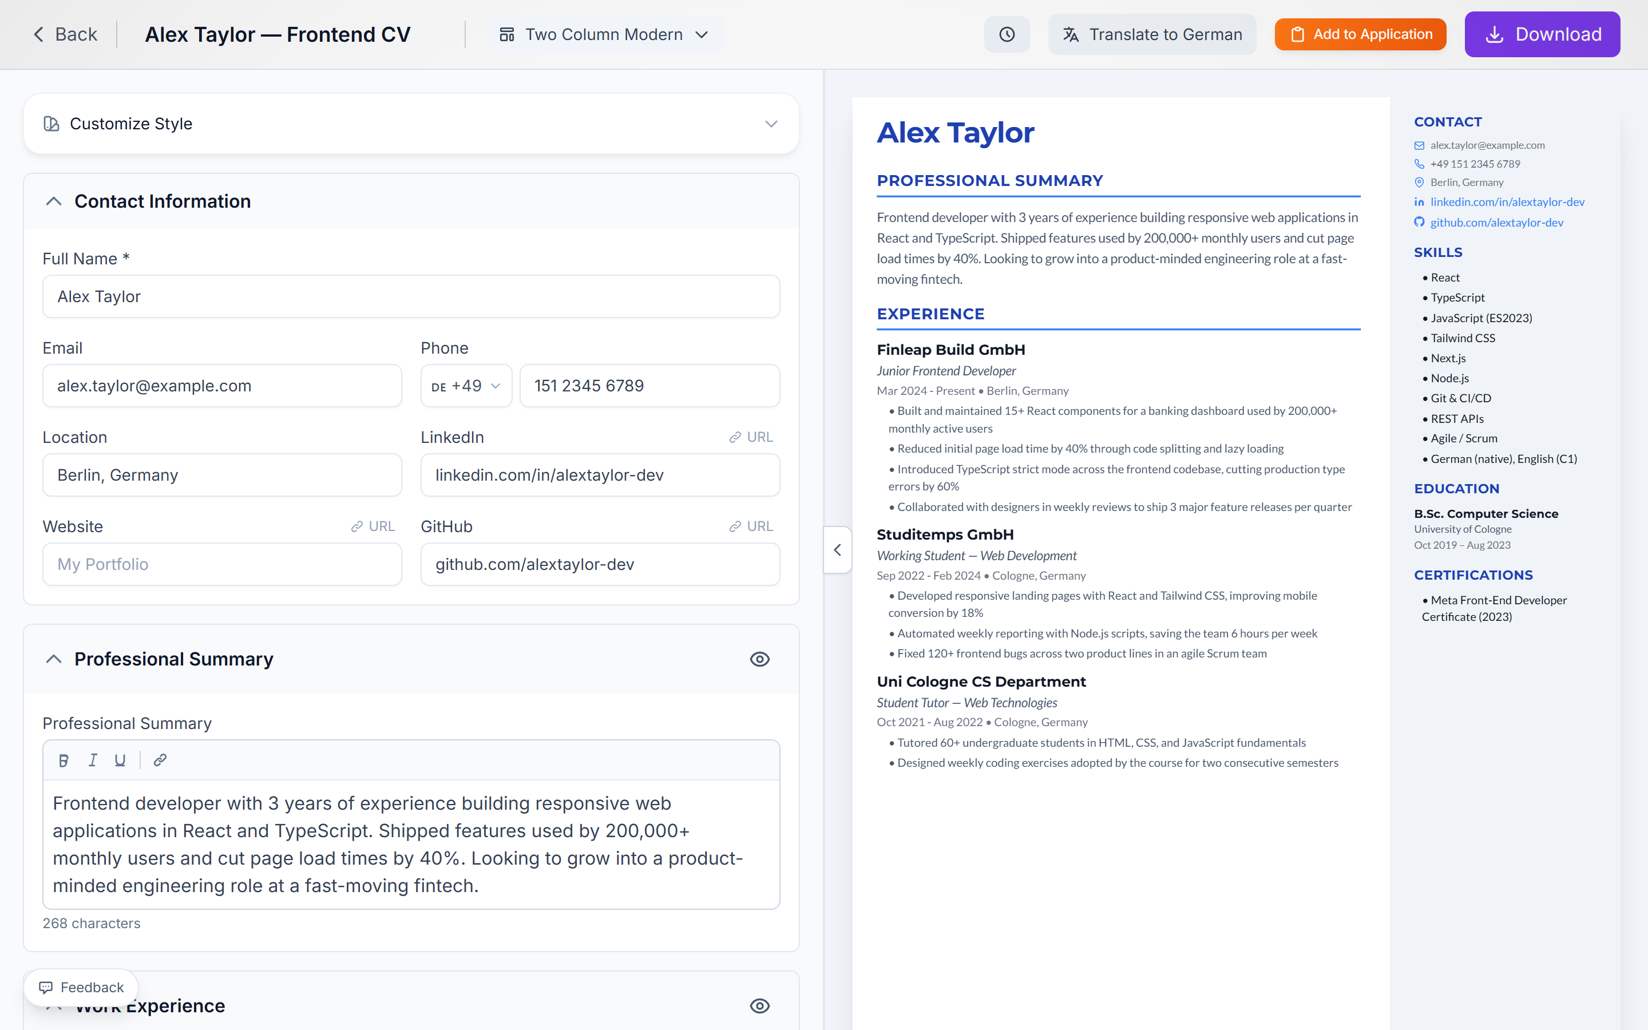Insert link in summary editor

click(x=160, y=760)
